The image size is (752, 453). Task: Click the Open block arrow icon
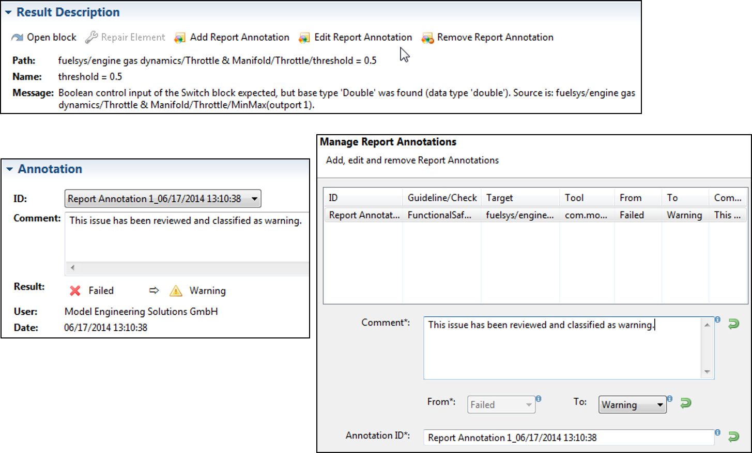(17, 38)
